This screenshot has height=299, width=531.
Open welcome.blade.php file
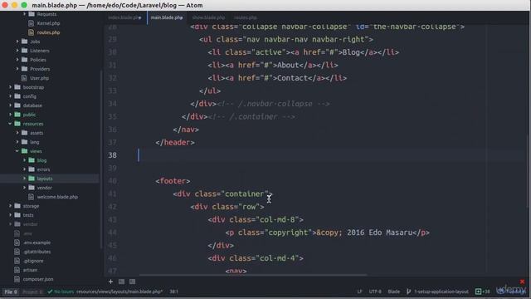pyautogui.click(x=57, y=197)
